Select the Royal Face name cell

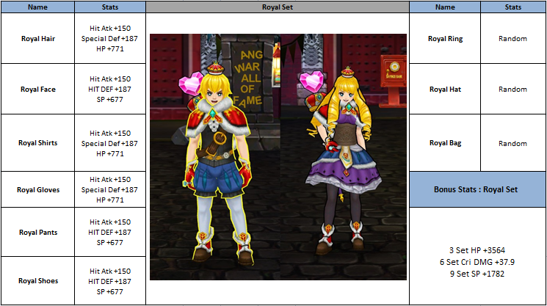tap(38, 89)
